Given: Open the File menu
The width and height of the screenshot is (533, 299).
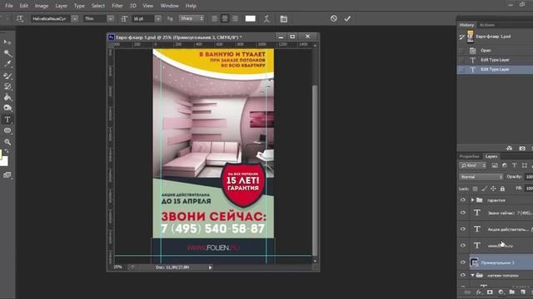Looking at the screenshot, I should tap(9, 6).
